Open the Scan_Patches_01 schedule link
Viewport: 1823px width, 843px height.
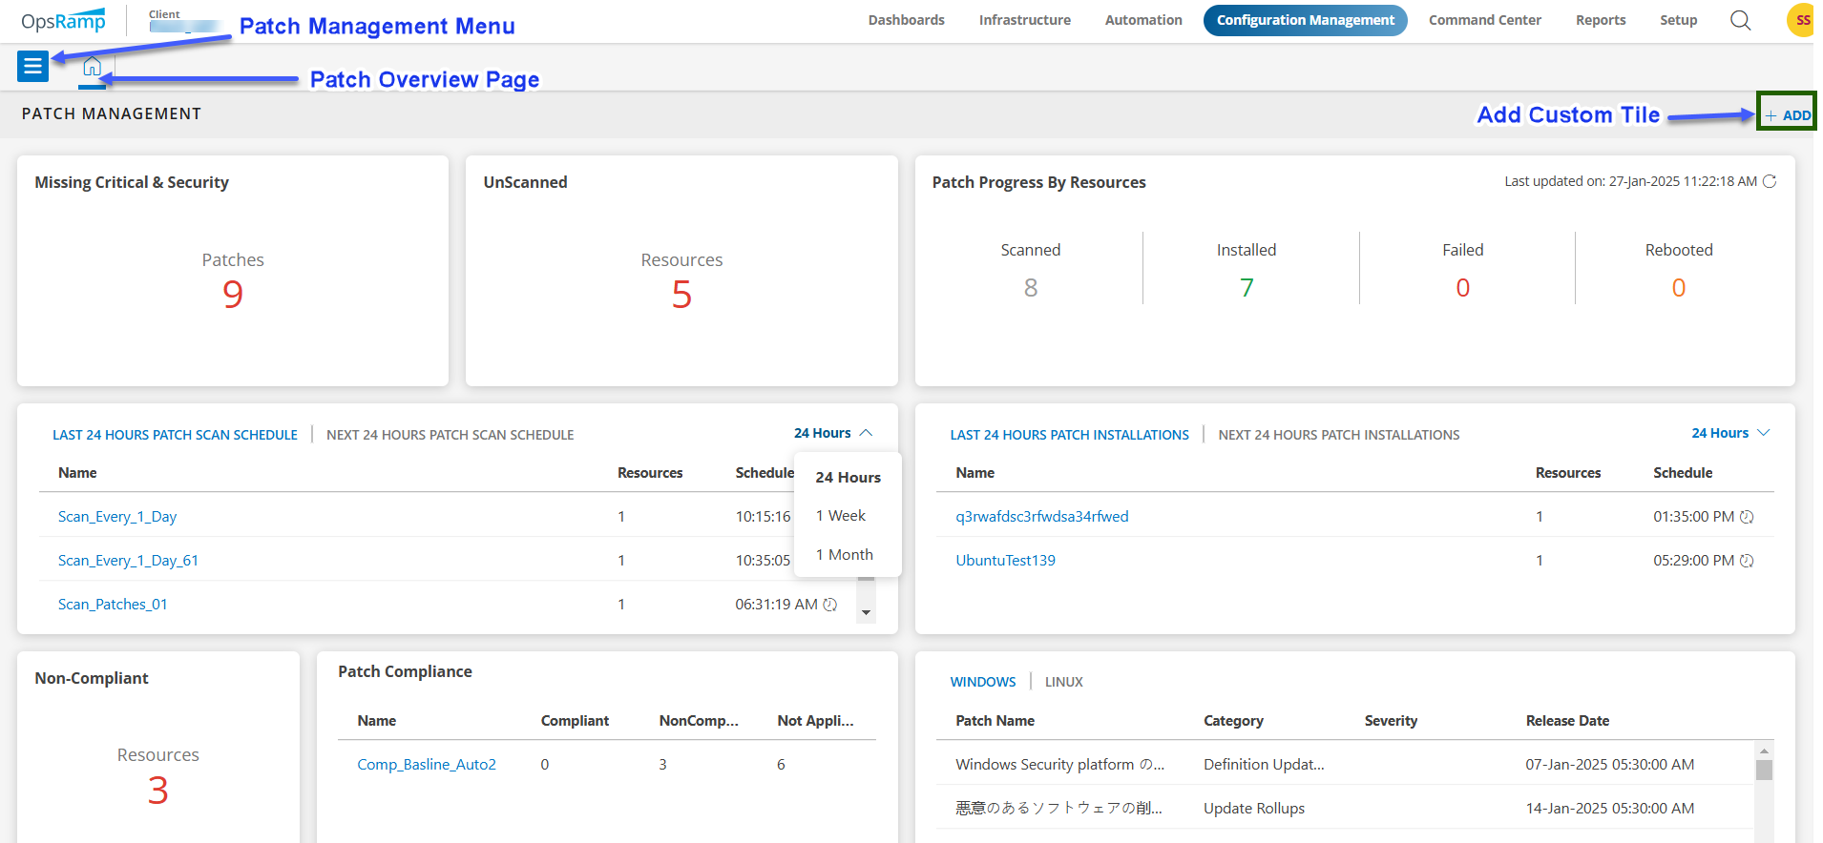pyautogui.click(x=113, y=605)
